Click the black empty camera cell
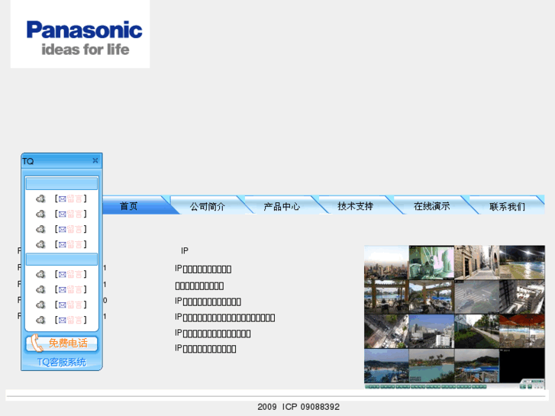 point(522,365)
